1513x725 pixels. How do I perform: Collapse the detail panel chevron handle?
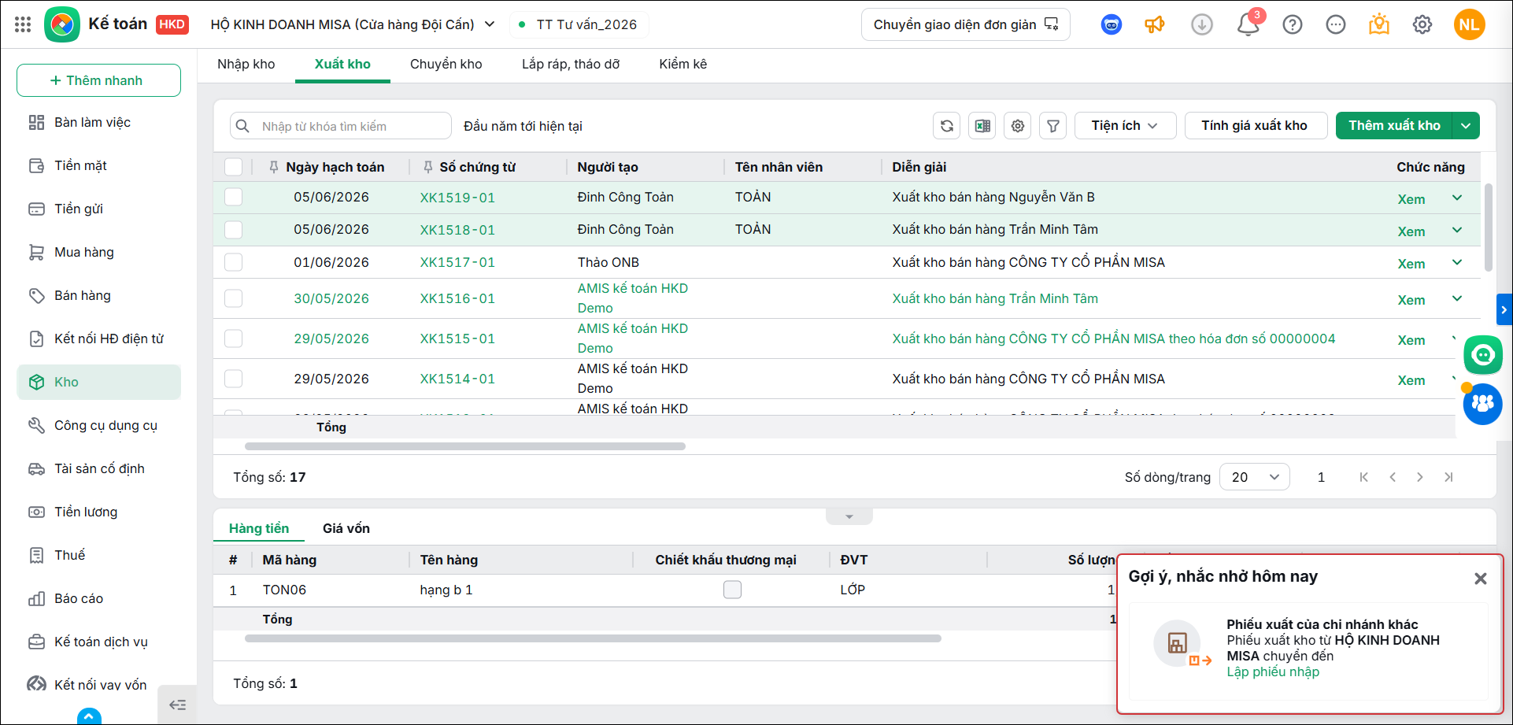pos(849,516)
